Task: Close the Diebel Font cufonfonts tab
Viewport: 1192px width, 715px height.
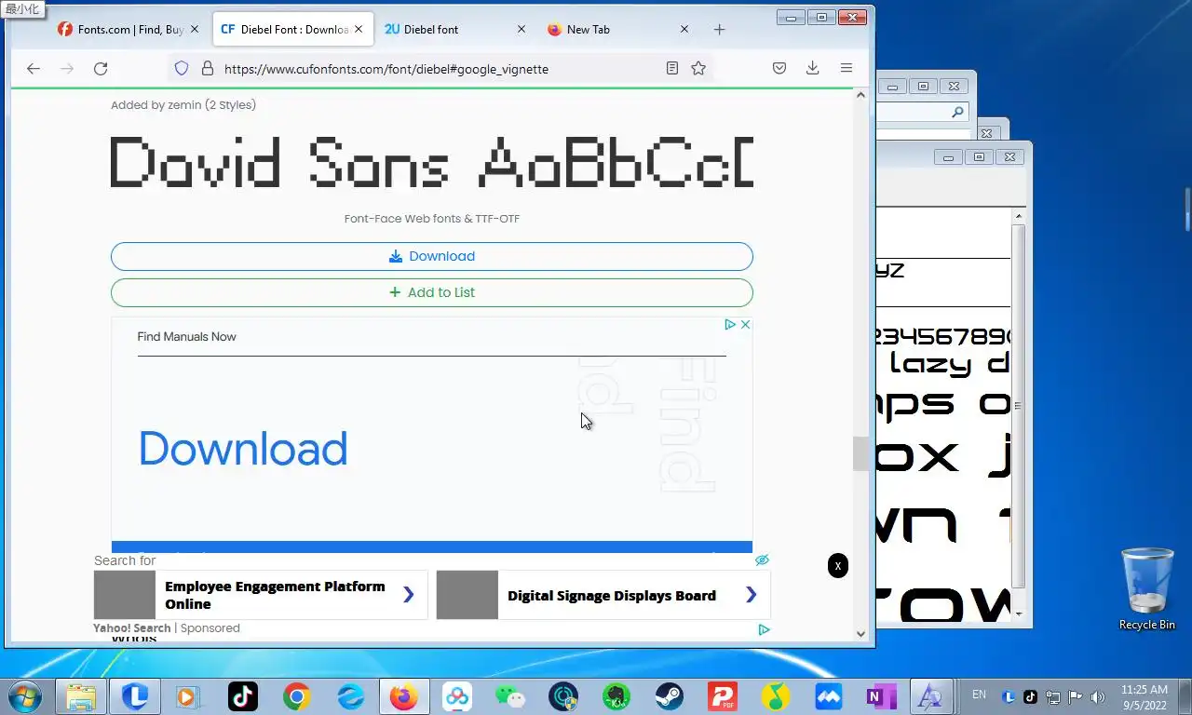Action: pos(359,29)
